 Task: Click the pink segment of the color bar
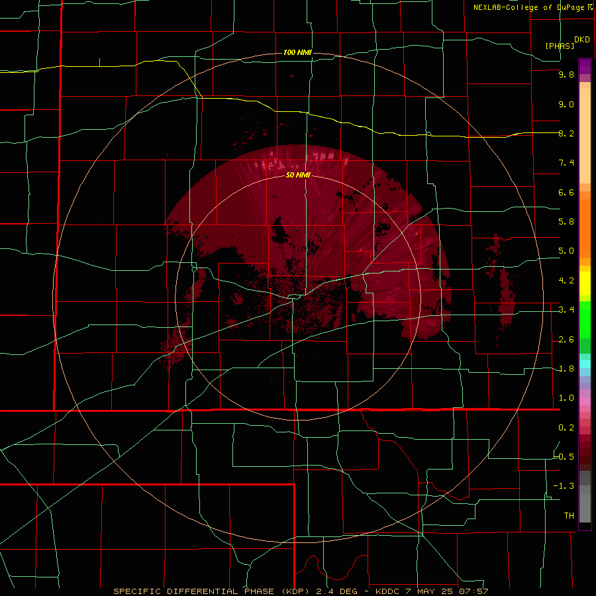[585, 401]
